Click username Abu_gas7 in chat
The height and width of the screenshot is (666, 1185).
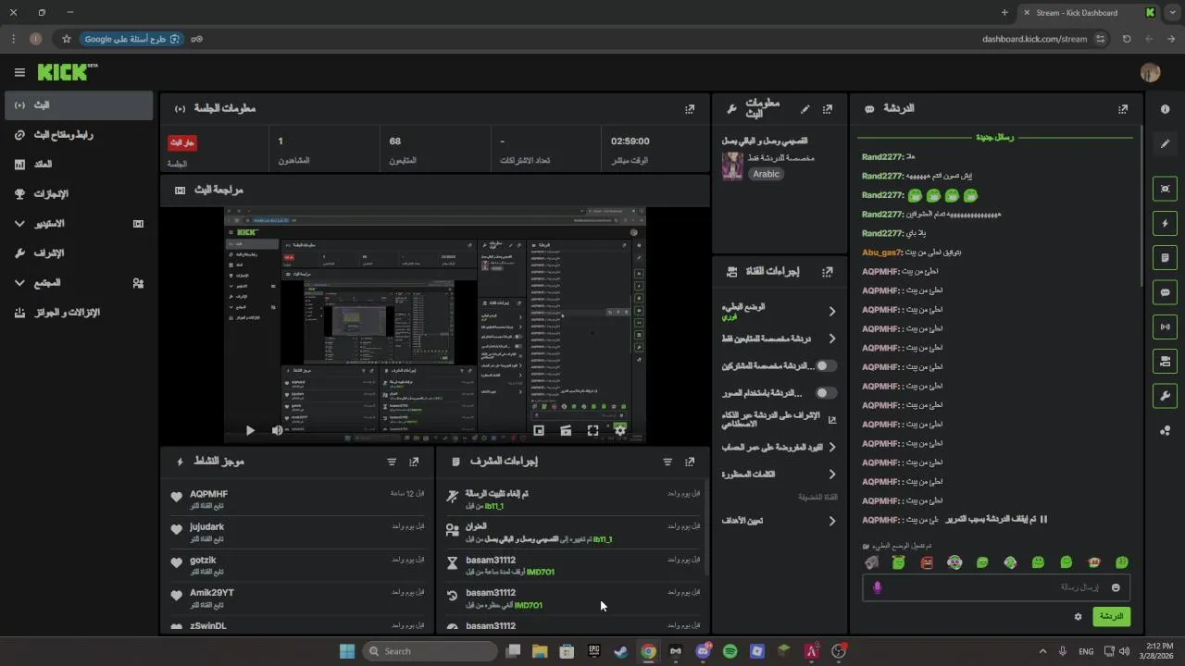pos(881,253)
